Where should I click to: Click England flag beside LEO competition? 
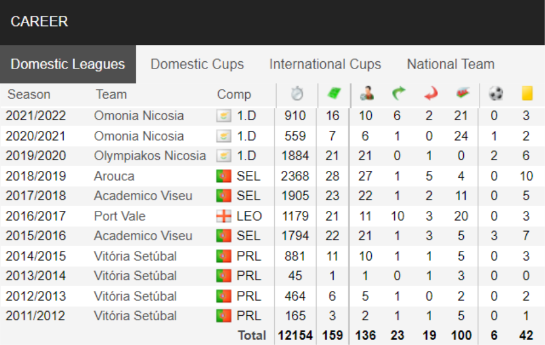[x=223, y=216]
